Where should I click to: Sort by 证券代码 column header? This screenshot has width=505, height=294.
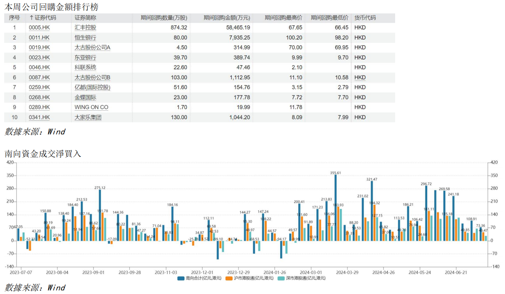point(42,18)
